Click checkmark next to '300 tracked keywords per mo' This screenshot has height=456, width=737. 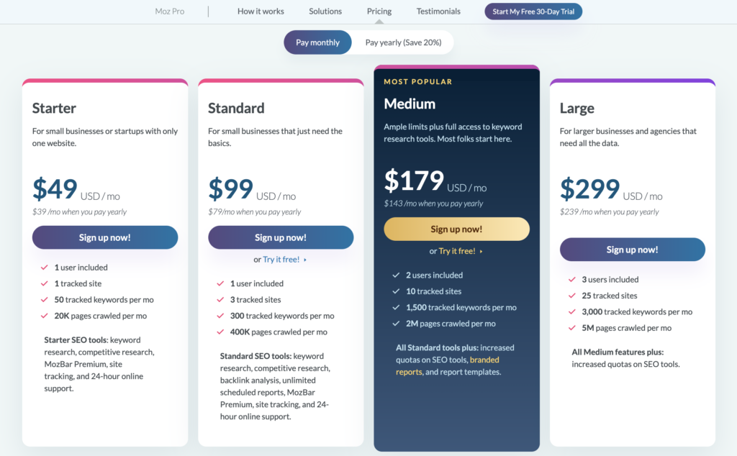tap(220, 316)
